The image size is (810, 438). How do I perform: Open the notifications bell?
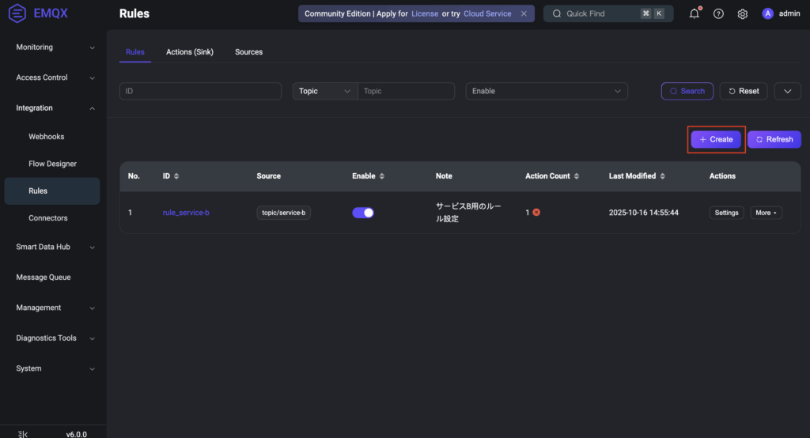click(695, 13)
